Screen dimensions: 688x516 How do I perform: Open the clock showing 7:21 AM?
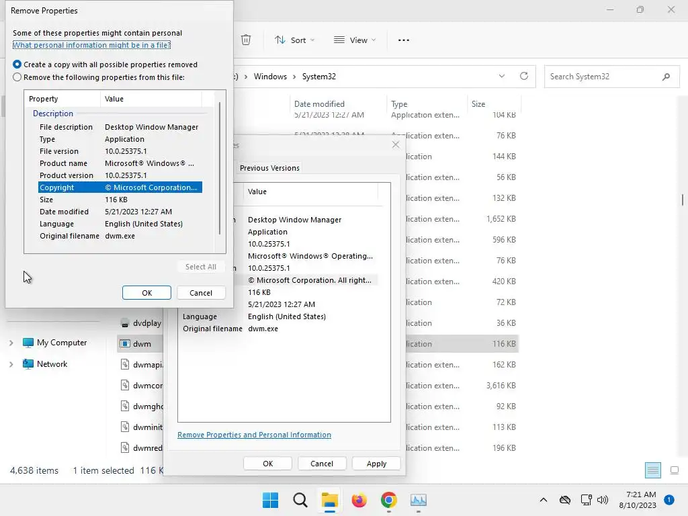pyautogui.click(x=638, y=500)
